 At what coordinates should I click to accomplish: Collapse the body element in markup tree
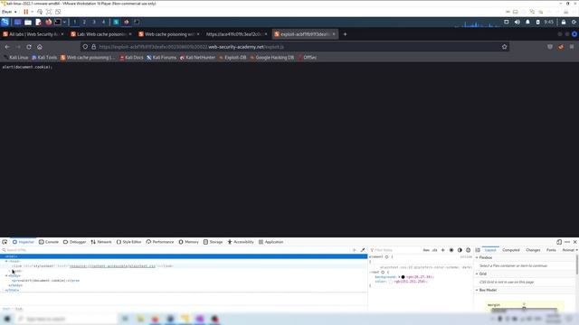(6, 275)
